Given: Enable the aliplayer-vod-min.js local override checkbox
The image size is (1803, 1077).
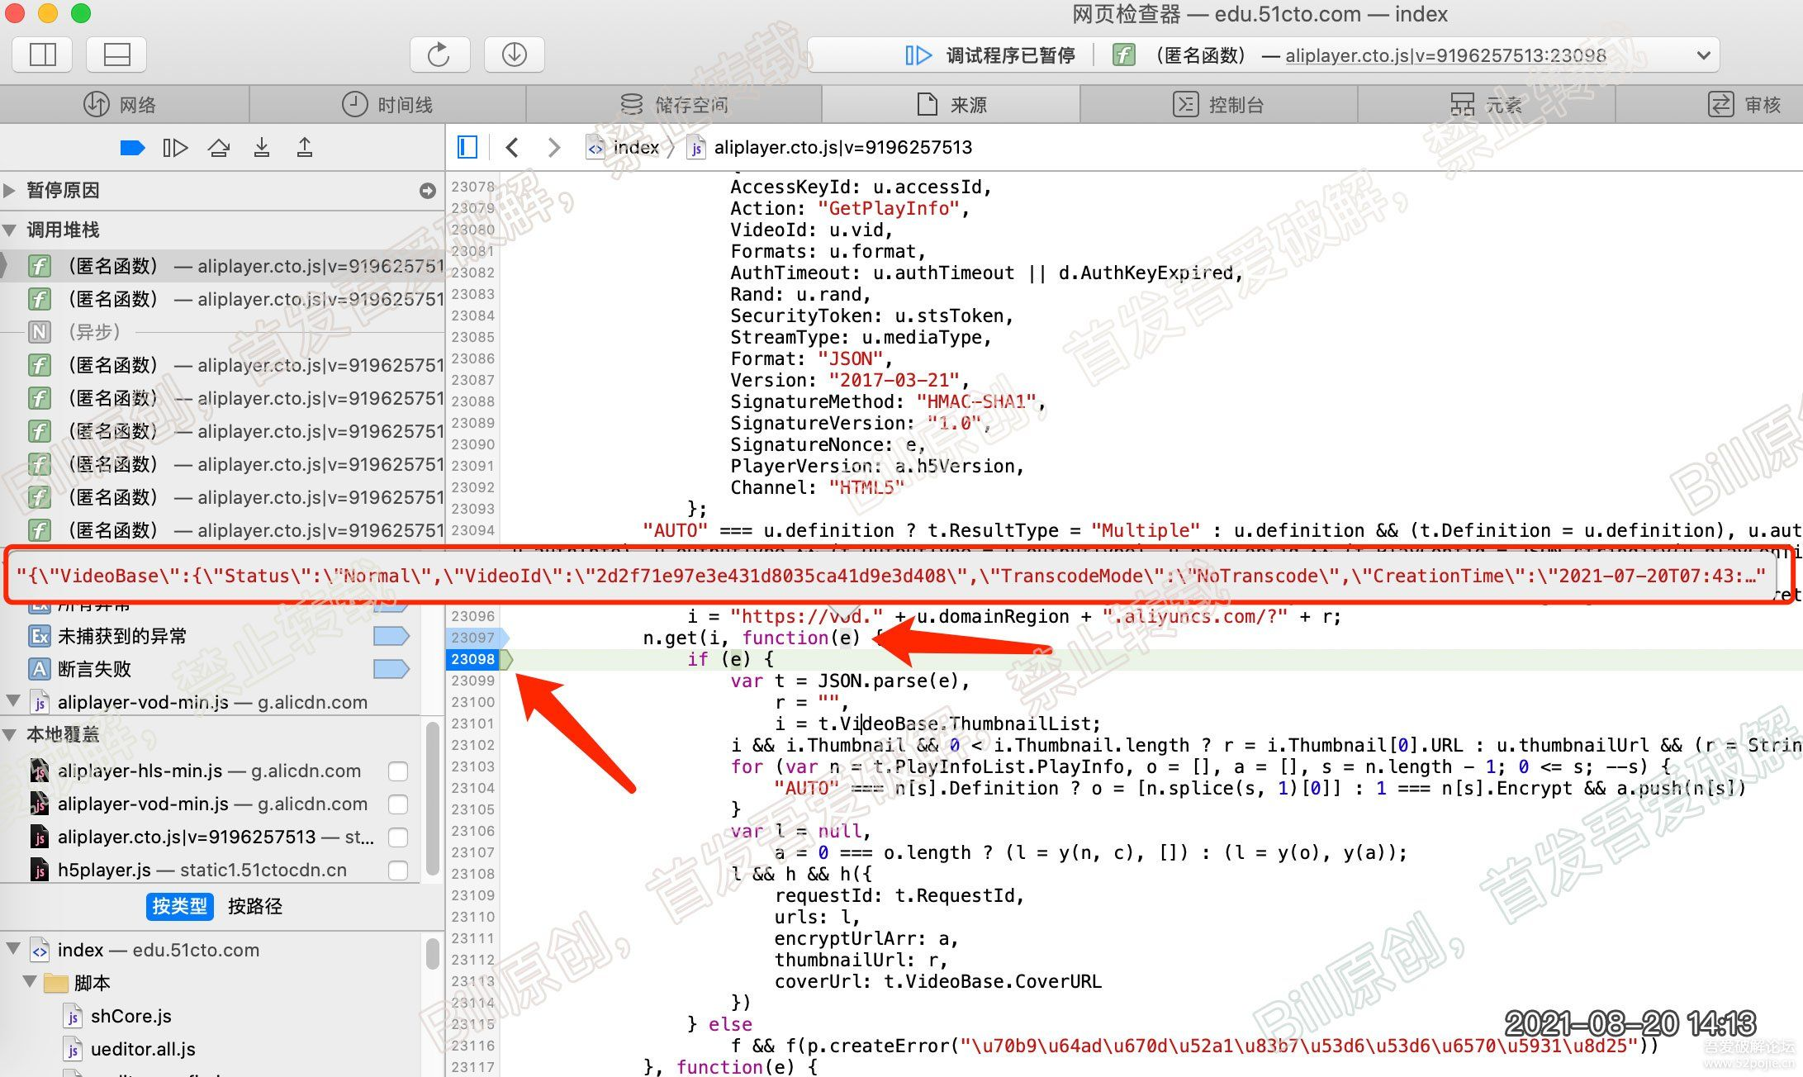Looking at the screenshot, I should (x=398, y=804).
